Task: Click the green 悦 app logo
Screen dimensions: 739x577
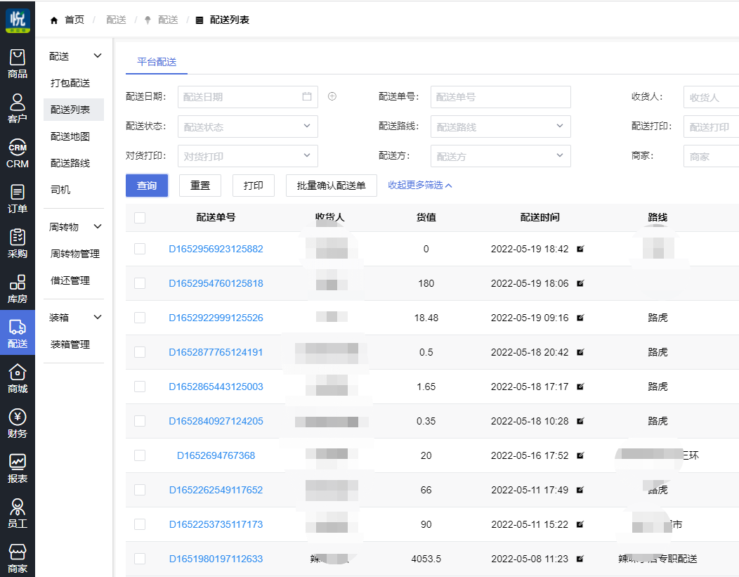Action: [18, 20]
